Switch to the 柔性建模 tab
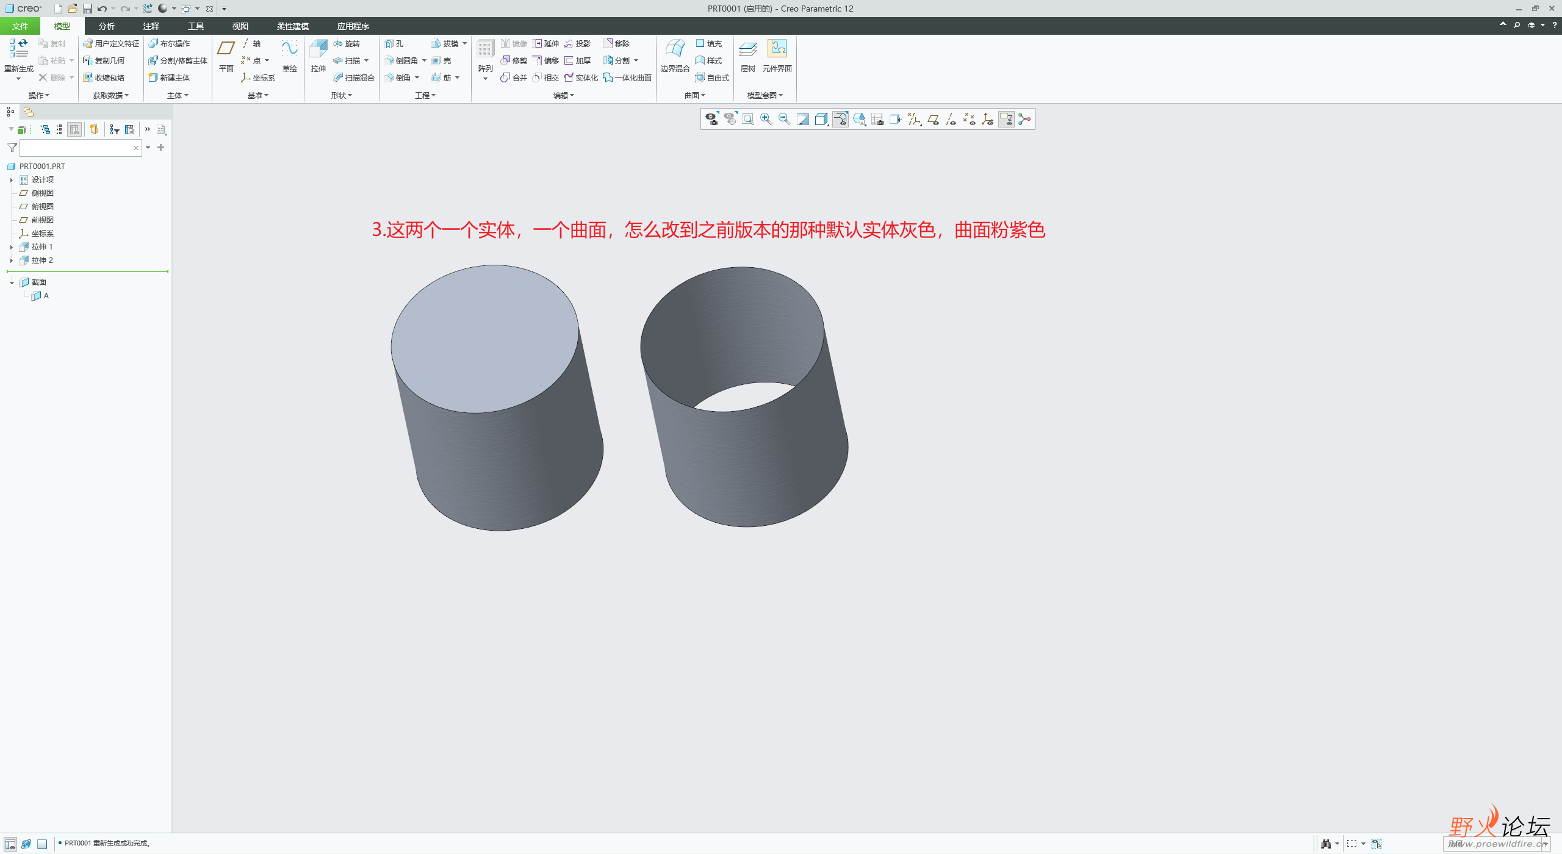This screenshot has height=854, width=1562. pos(293,26)
